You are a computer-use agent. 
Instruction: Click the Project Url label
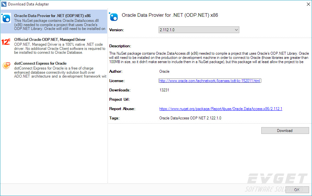click(x=120, y=99)
